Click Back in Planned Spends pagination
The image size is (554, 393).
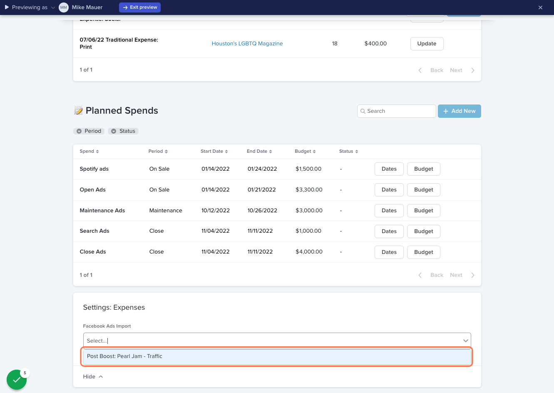[437, 275]
